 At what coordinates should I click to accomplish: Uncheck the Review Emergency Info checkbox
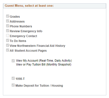tap(8, 31)
